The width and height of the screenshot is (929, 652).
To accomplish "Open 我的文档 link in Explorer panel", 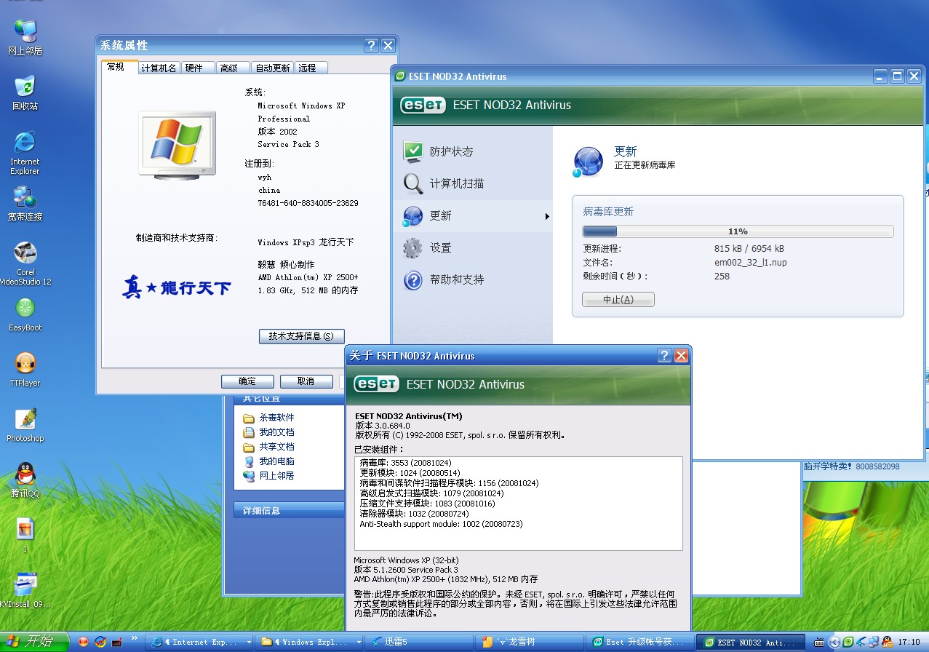I will coord(269,432).
